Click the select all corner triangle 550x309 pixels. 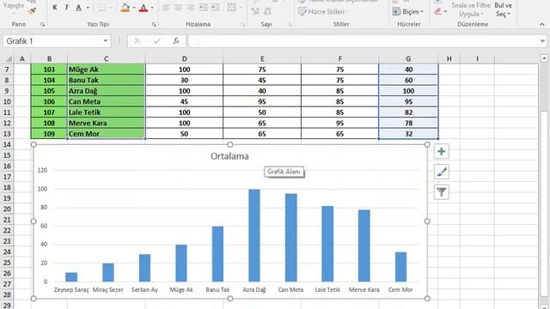click(x=9, y=58)
